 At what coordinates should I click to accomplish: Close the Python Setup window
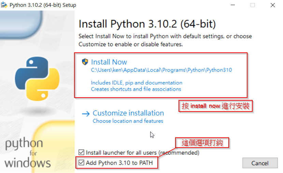tap(273, 5)
